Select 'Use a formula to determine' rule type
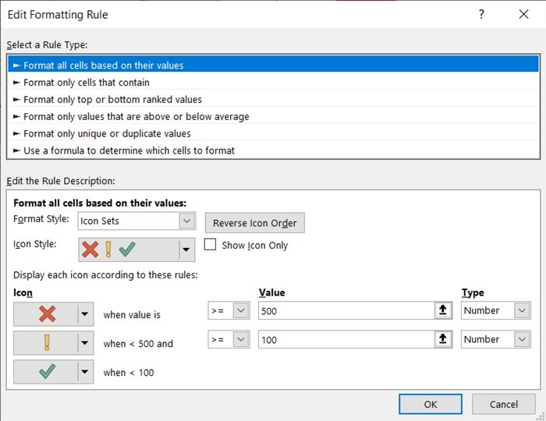This screenshot has height=421, width=546. click(x=129, y=150)
